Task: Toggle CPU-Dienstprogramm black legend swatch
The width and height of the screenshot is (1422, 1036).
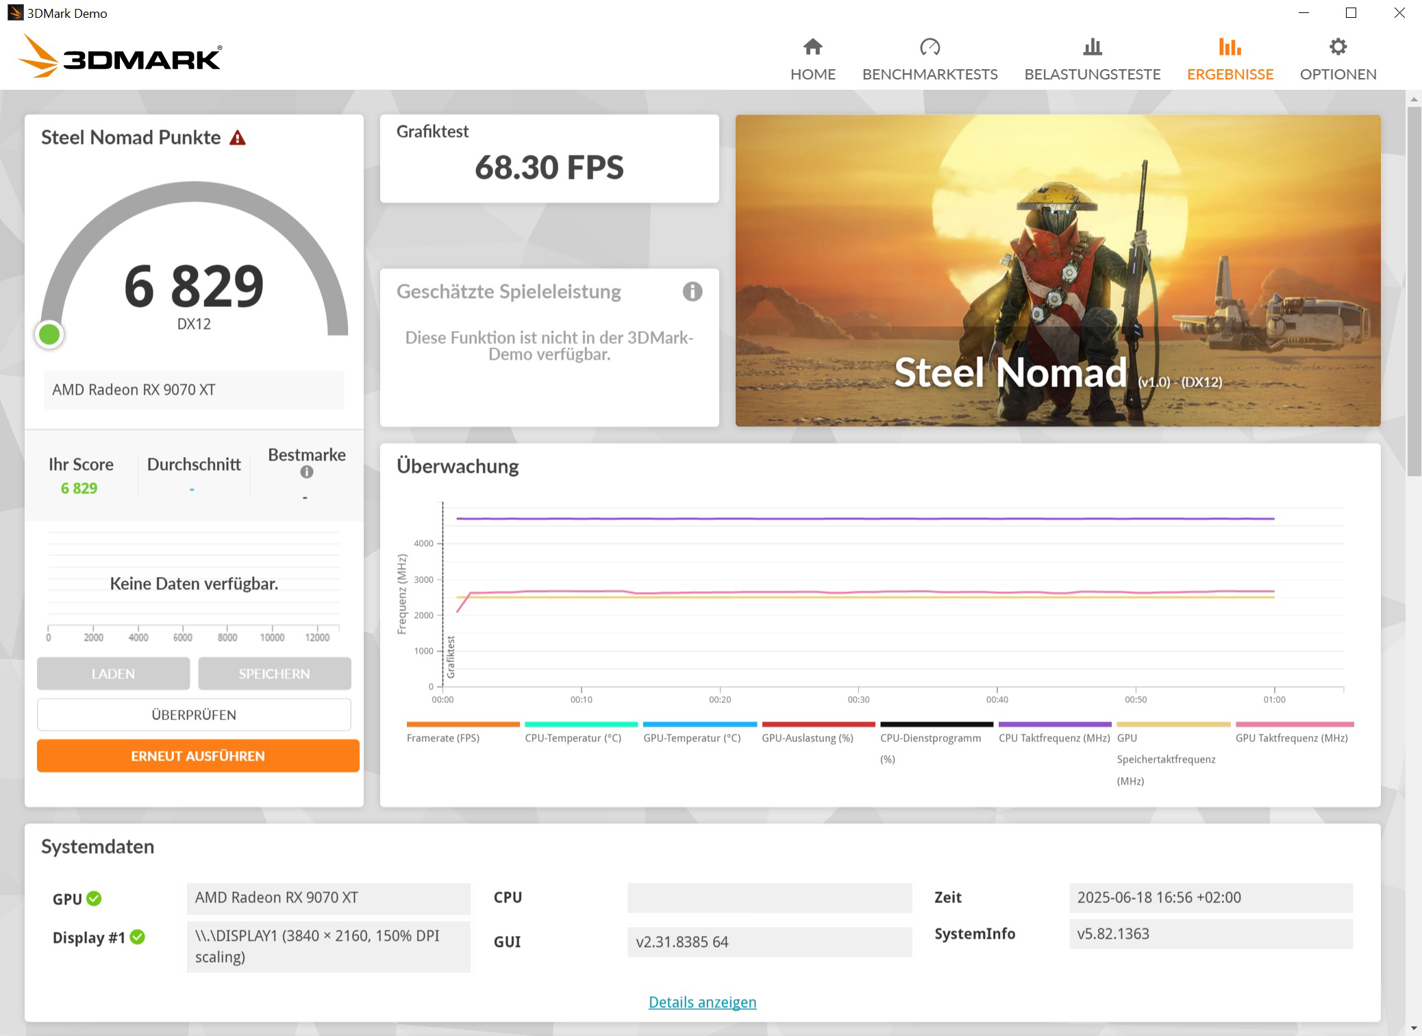Action: pyautogui.click(x=936, y=724)
